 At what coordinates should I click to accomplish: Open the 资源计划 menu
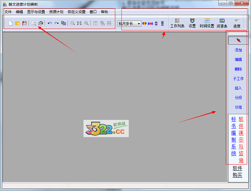pyautogui.click(x=56, y=12)
